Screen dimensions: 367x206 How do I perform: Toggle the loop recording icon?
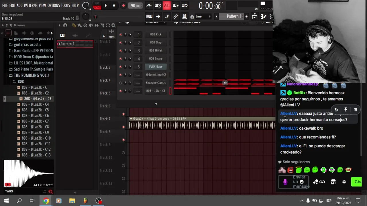point(185,5)
